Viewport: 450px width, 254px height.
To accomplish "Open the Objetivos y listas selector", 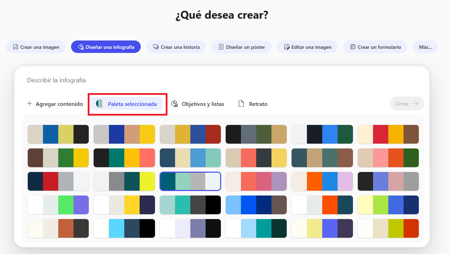I will click(198, 104).
